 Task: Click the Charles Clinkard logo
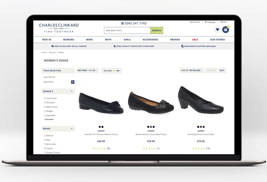[59, 28]
